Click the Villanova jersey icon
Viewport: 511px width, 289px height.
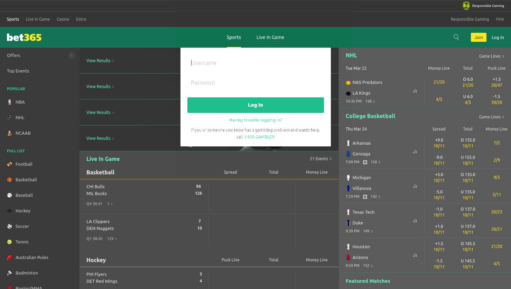point(348,188)
